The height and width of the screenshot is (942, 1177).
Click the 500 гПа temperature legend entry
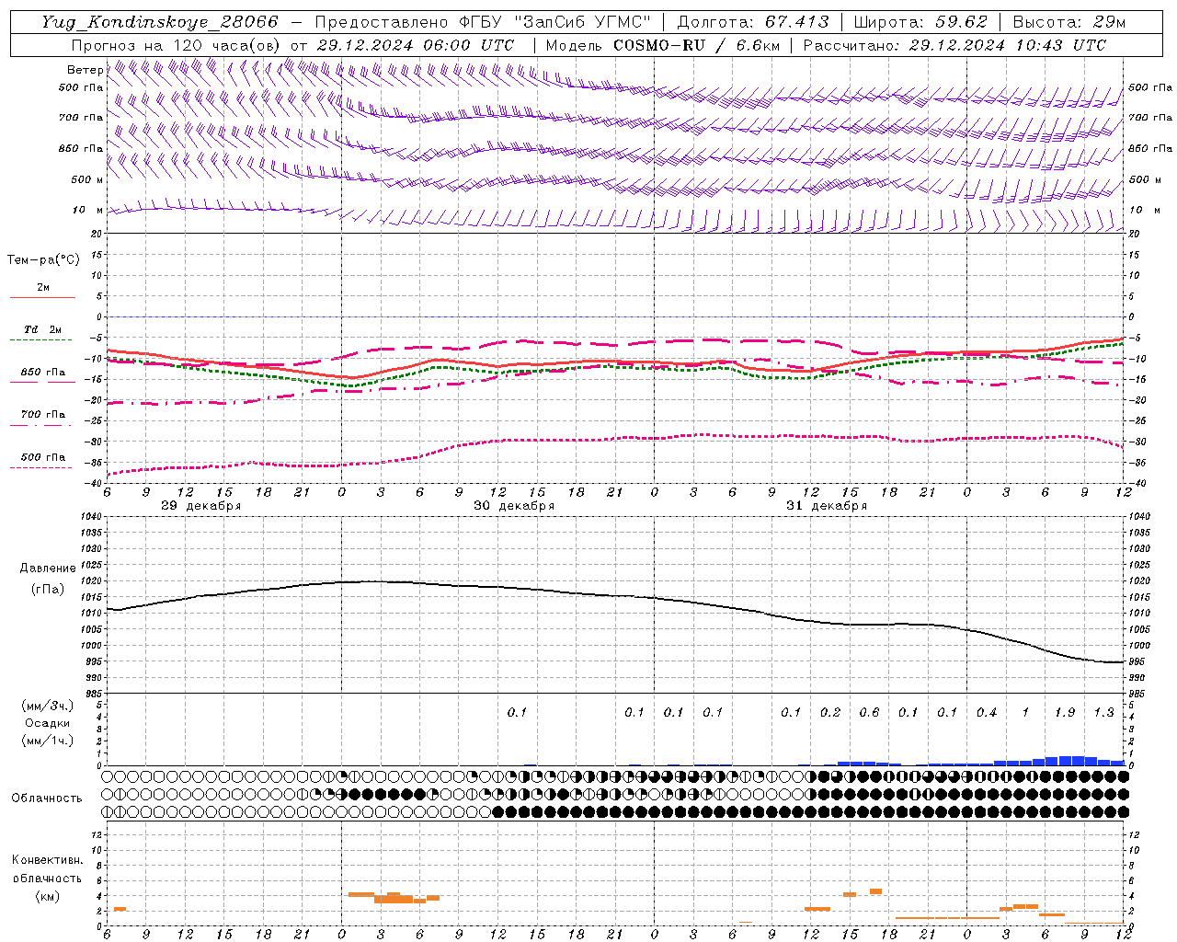pyautogui.click(x=43, y=457)
